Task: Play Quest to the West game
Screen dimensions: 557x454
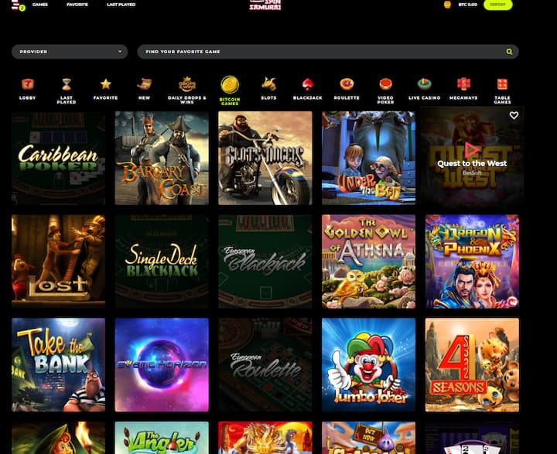Action: (472, 150)
